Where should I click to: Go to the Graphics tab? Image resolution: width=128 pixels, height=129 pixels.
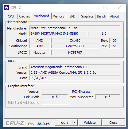(87, 16)
